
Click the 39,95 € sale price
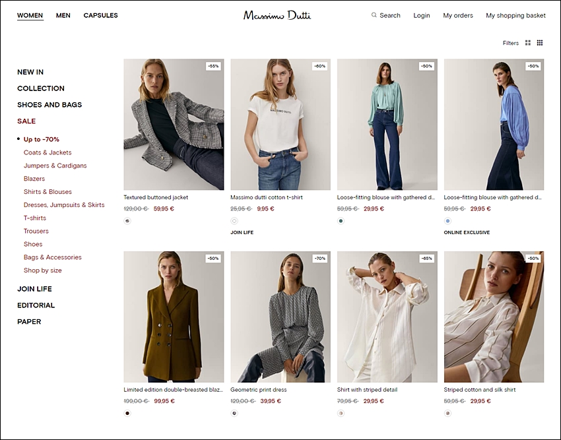[x=271, y=401]
